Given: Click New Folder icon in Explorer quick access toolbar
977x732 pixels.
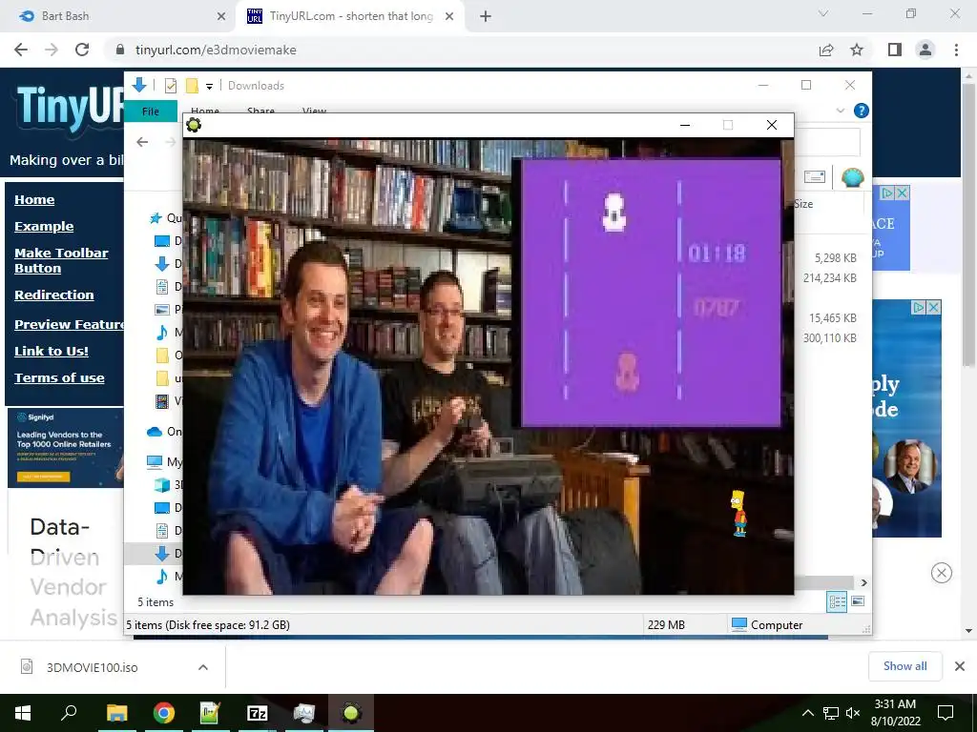Looking at the screenshot, I should pos(192,86).
